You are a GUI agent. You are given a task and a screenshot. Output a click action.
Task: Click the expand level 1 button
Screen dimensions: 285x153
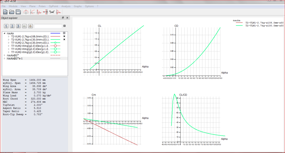click(6, 26)
